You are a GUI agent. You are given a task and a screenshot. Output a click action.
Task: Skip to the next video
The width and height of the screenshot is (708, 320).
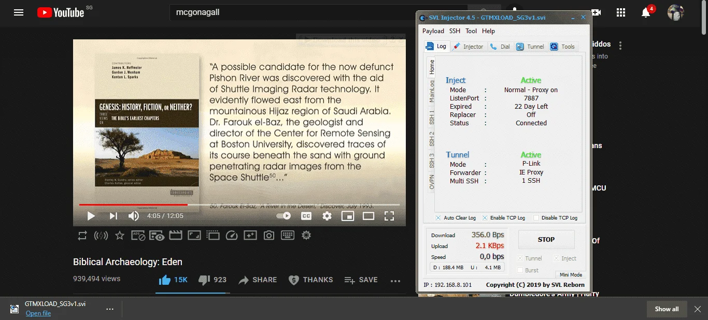click(113, 216)
